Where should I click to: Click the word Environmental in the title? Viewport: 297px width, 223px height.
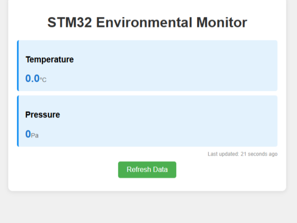pyautogui.click(x=144, y=22)
